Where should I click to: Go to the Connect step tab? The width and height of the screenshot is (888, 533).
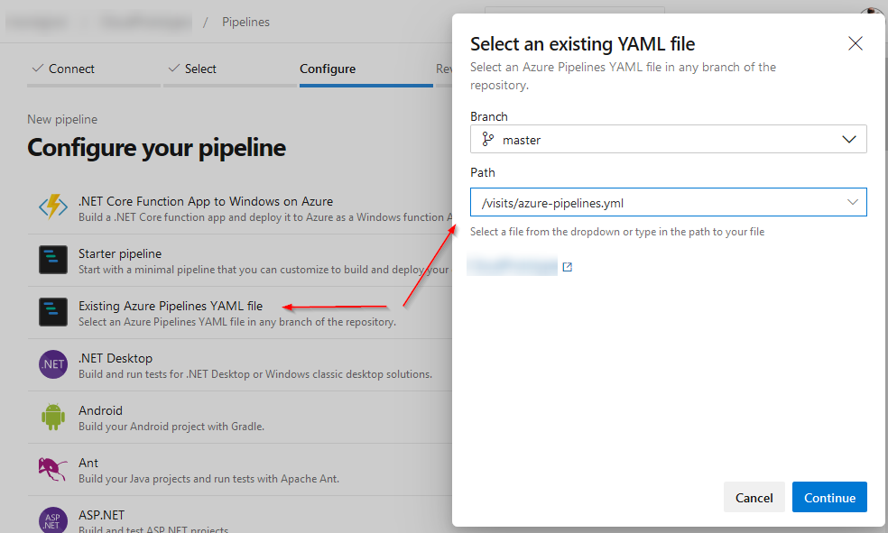point(63,69)
